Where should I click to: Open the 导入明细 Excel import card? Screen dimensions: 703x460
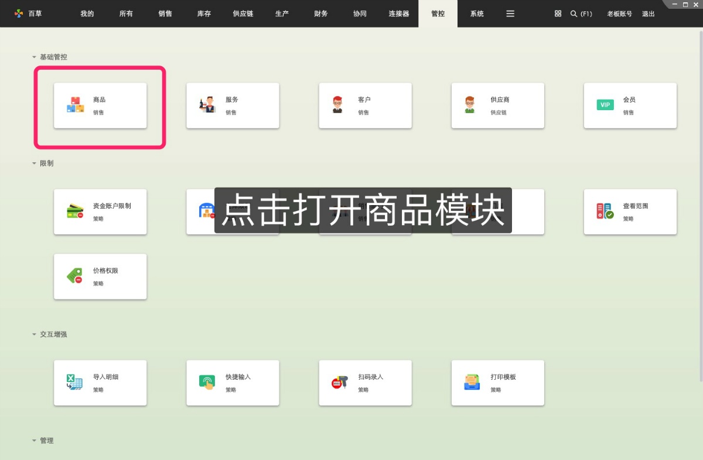coord(100,383)
